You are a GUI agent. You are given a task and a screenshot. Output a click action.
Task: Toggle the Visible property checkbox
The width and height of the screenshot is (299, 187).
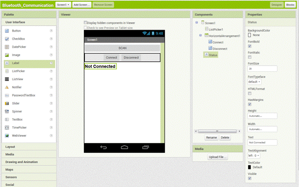250,178
